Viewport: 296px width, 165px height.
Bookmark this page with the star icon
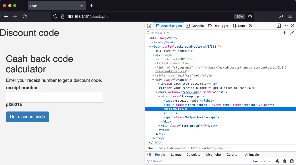(250, 16)
